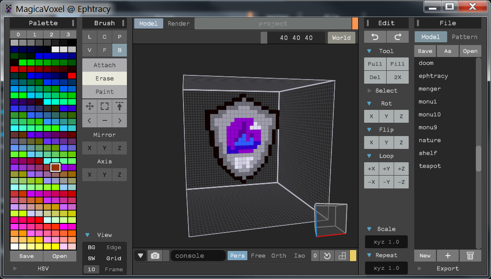Collapse the Repeat section
This screenshot has height=279, width=491.
[369, 255]
